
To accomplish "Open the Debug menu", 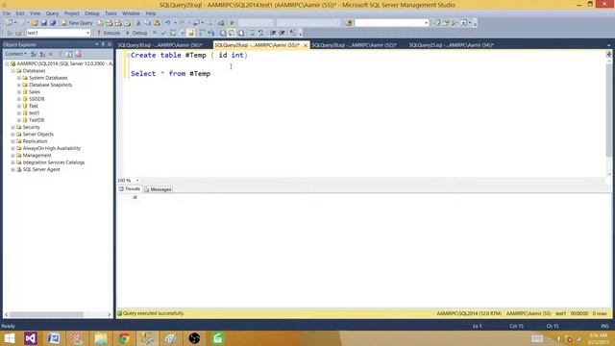I will pyautogui.click(x=92, y=13).
